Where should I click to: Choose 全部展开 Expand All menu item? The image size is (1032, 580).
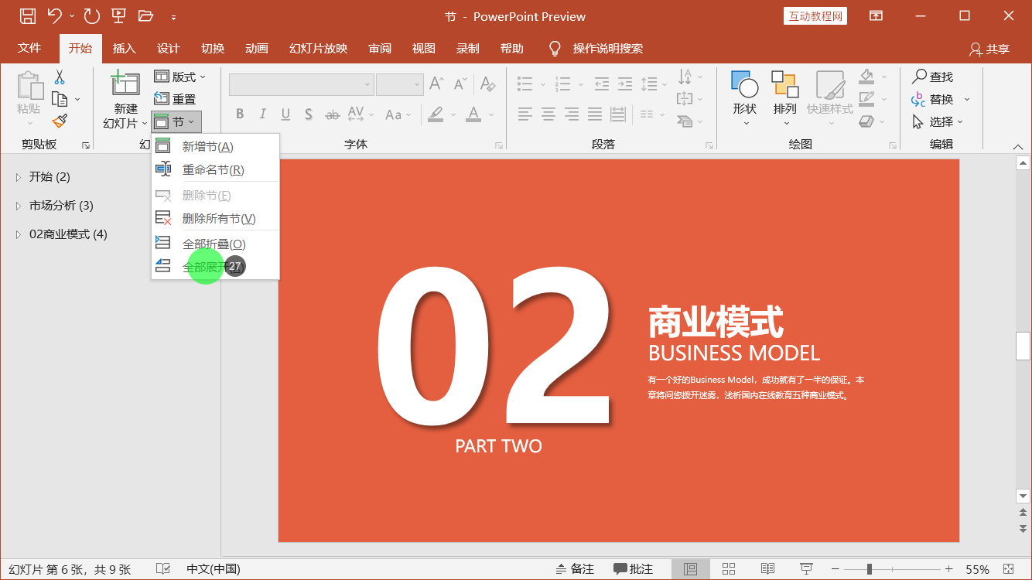[215, 267]
